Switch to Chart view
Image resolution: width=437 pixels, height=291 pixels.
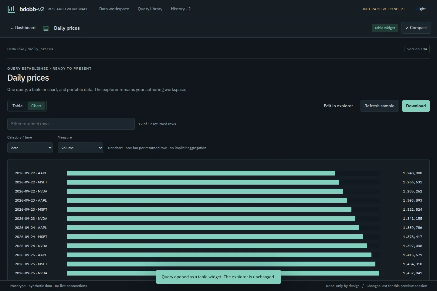click(36, 106)
